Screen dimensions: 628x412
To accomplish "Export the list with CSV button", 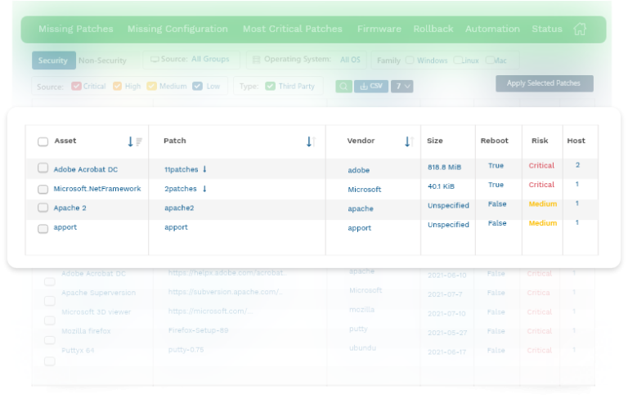I will [x=371, y=86].
